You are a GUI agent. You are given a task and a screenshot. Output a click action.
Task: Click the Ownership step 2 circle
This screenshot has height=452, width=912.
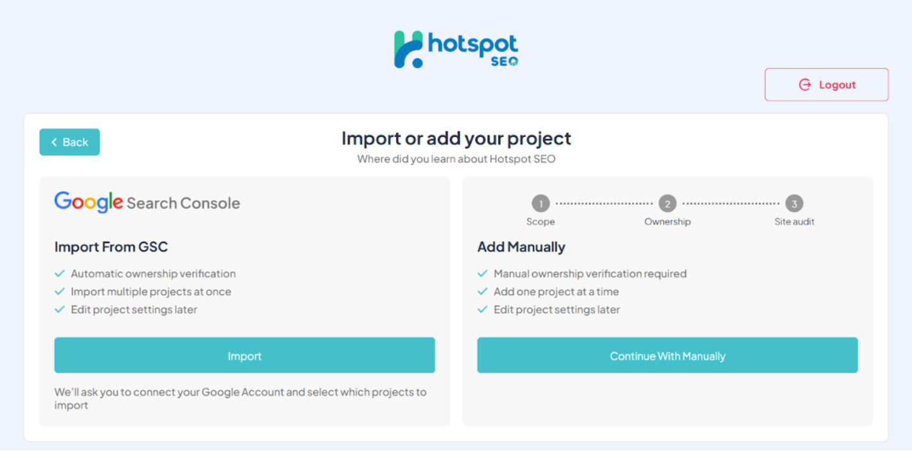[667, 203]
